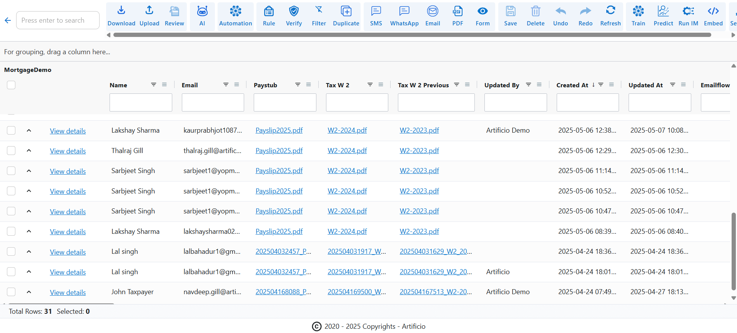Click the Undo arrow icon

tap(561, 17)
